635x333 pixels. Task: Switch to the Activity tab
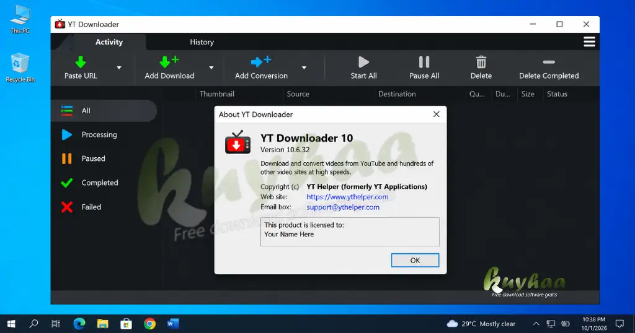click(109, 42)
